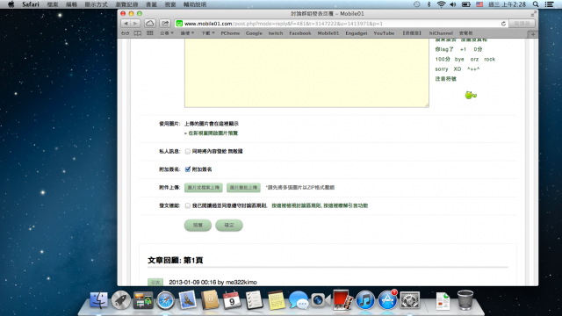
Task: Open the third menu bar item
Action: pyautogui.click(x=71, y=4)
